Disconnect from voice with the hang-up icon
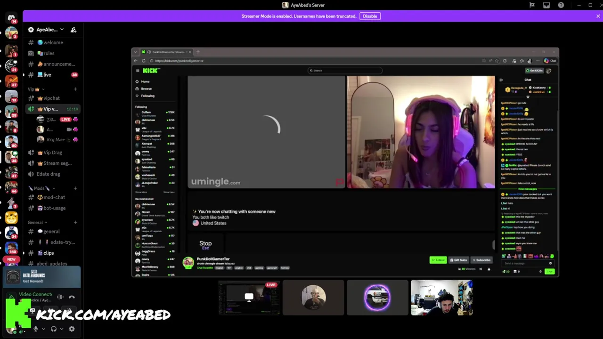This screenshot has width=603, height=339. [72, 297]
